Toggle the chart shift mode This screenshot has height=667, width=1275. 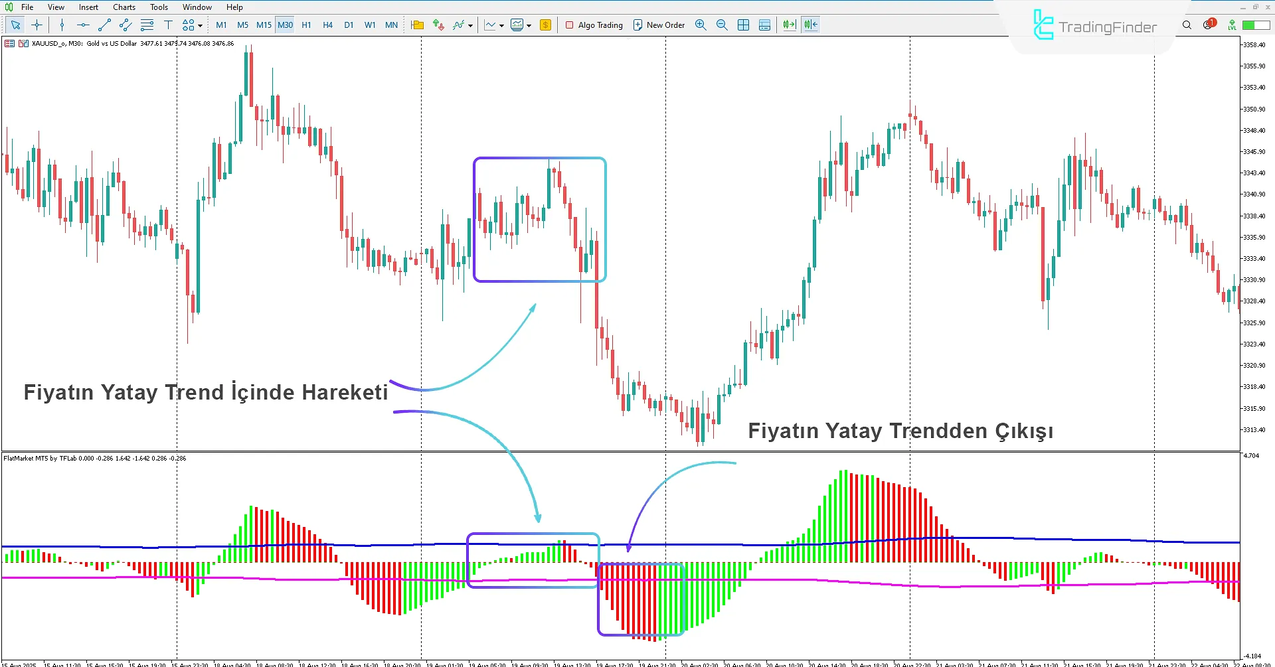point(810,25)
